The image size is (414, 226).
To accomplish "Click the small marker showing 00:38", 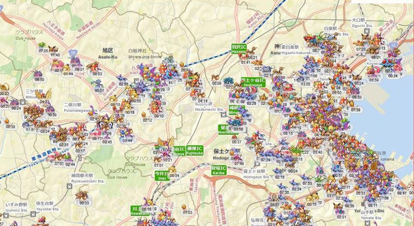I will [10, 124].
